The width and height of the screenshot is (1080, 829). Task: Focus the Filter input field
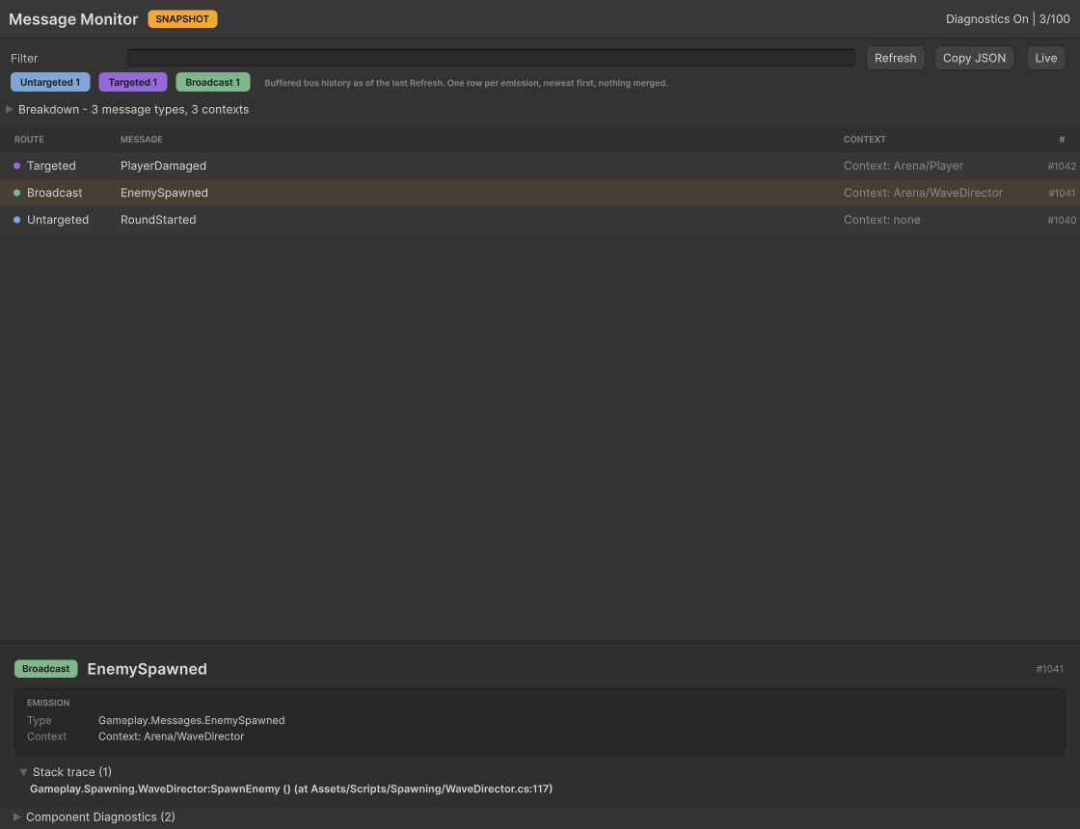[x=491, y=58]
